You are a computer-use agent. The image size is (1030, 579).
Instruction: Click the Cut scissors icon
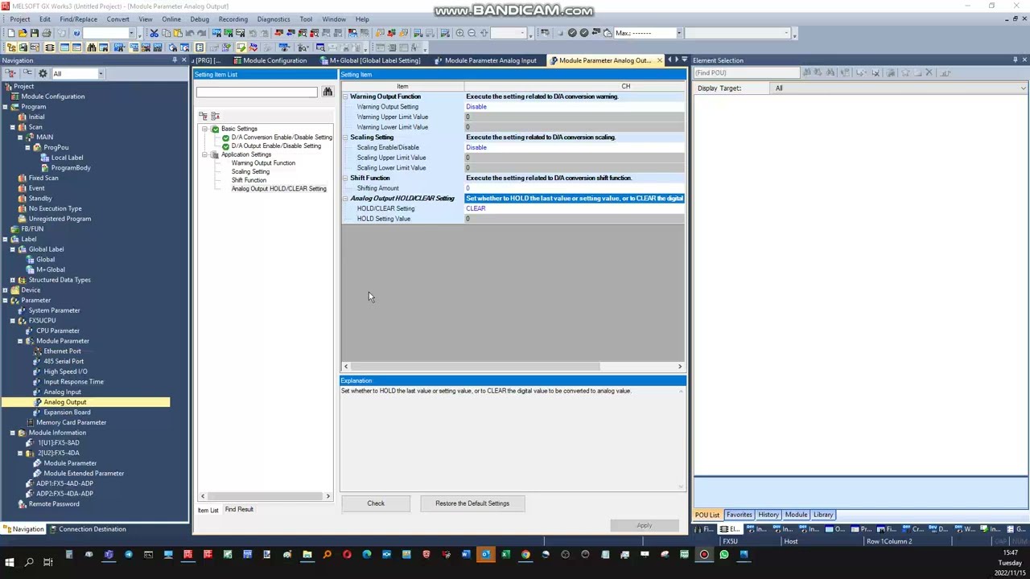coord(154,33)
